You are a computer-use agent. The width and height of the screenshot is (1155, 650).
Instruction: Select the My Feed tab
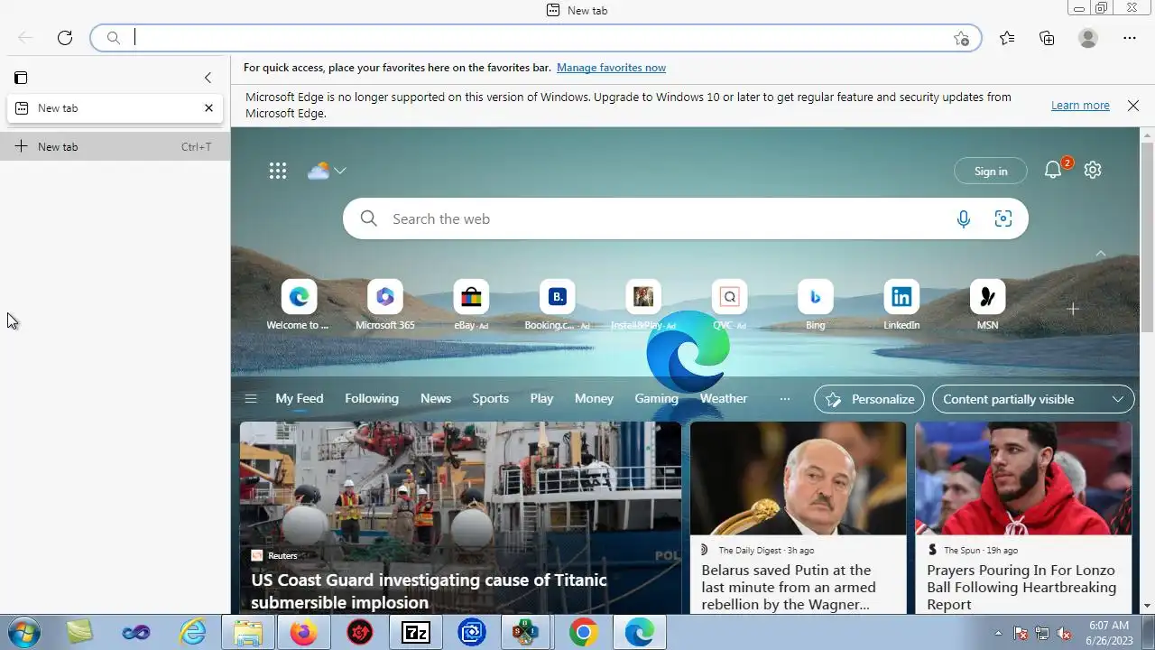pyautogui.click(x=299, y=398)
